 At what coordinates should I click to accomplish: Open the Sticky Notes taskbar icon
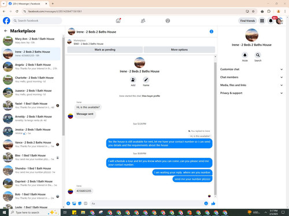pyautogui.click(x=74, y=213)
